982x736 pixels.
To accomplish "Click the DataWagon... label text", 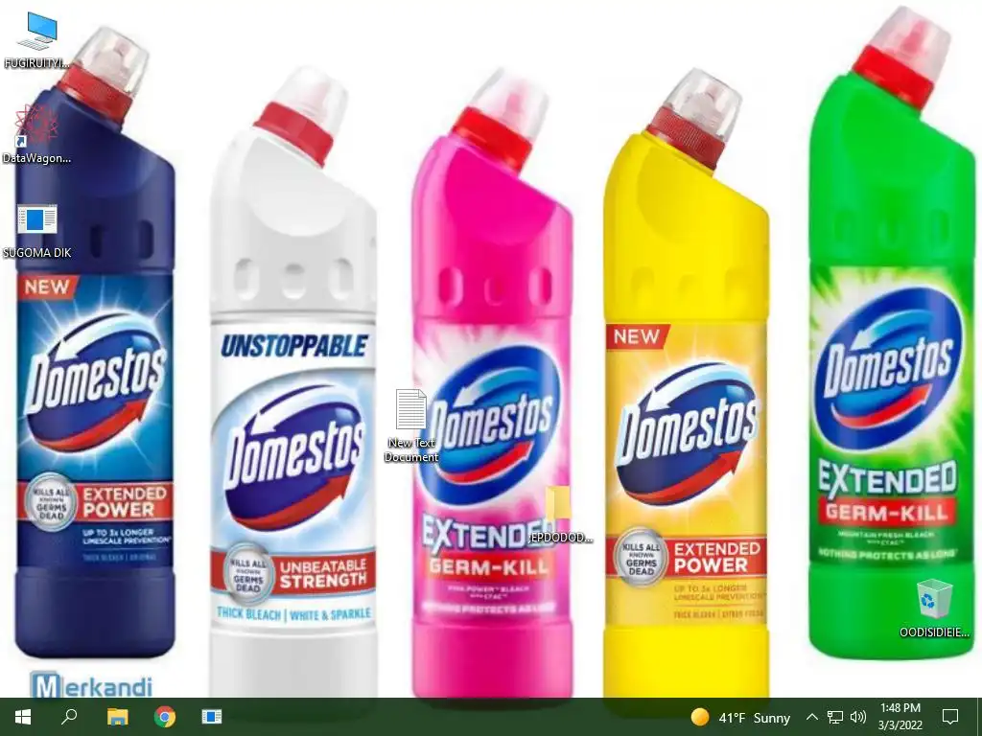I will click(x=37, y=158).
